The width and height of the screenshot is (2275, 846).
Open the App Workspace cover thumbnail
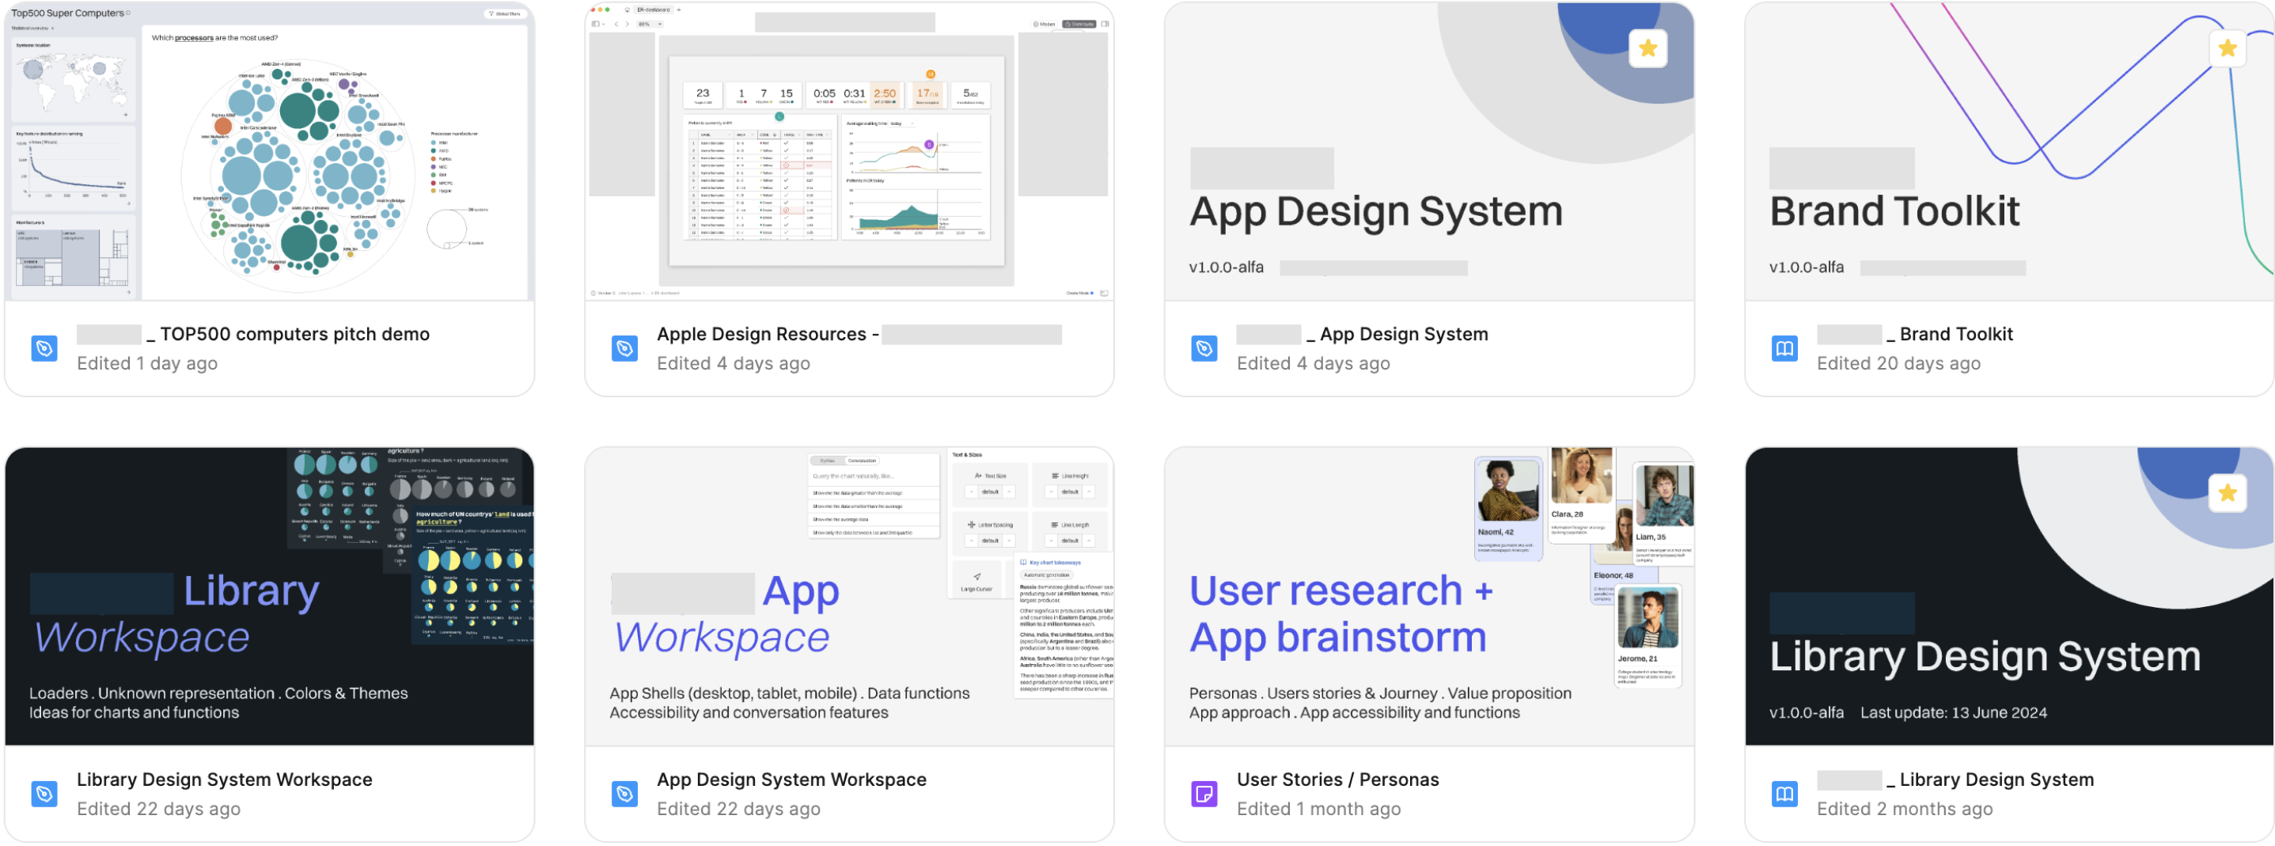[849, 597]
